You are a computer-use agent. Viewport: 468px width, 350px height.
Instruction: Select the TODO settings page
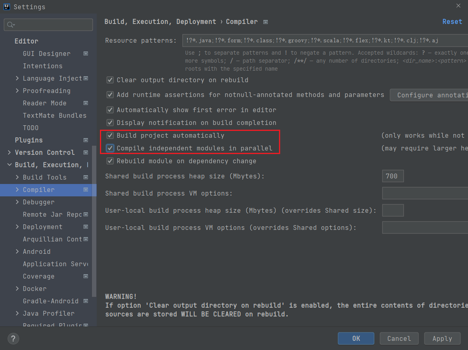pos(30,128)
